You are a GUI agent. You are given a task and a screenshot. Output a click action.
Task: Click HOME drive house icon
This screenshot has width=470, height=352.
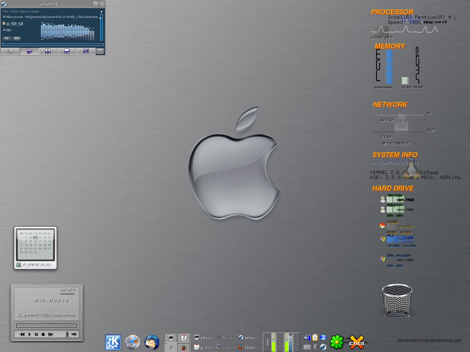click(x=382, y=226)
